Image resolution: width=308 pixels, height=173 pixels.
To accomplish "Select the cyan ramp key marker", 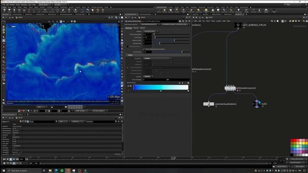I will click(161, 91).
